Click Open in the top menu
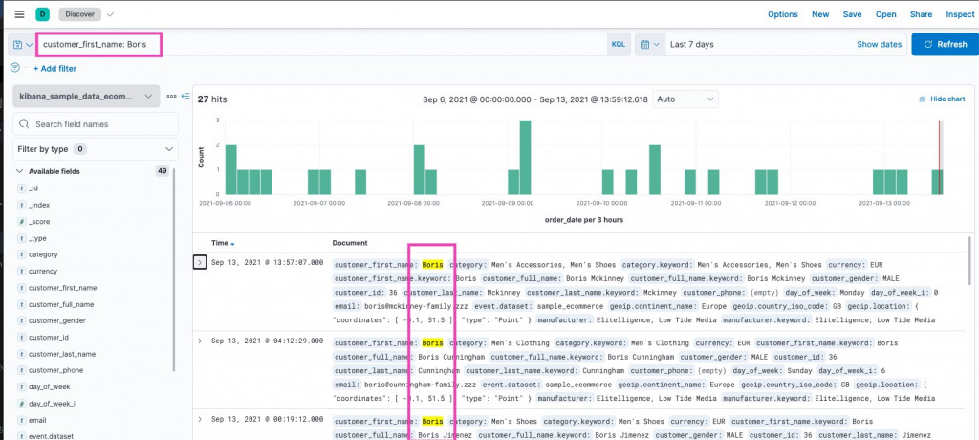This screenshot has width=979, height=440. pos(885,14)
